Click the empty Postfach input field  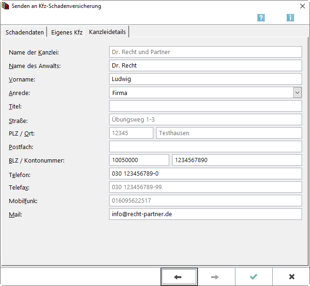[x=205, y=147]
